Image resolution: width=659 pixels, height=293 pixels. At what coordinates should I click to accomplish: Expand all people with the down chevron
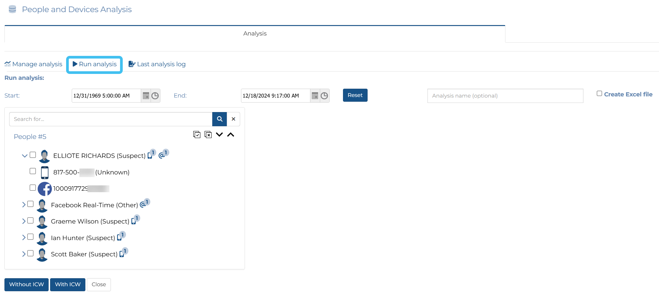coord(219,135)
